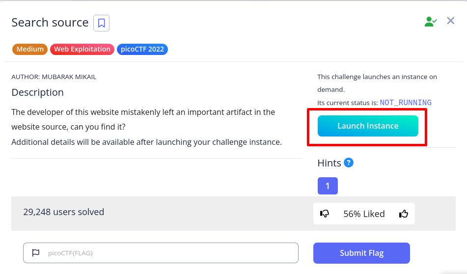This screenshot has width=467, height=274.
Task: Focus the picoCTF{FLAG} input field
Action: tap(167, 253)
